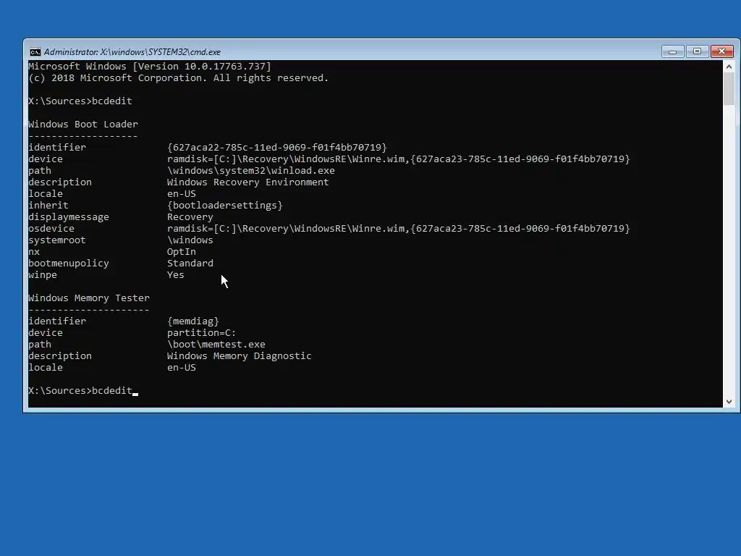
Task: Click the scrollbar down arrow
Action: 729,401
